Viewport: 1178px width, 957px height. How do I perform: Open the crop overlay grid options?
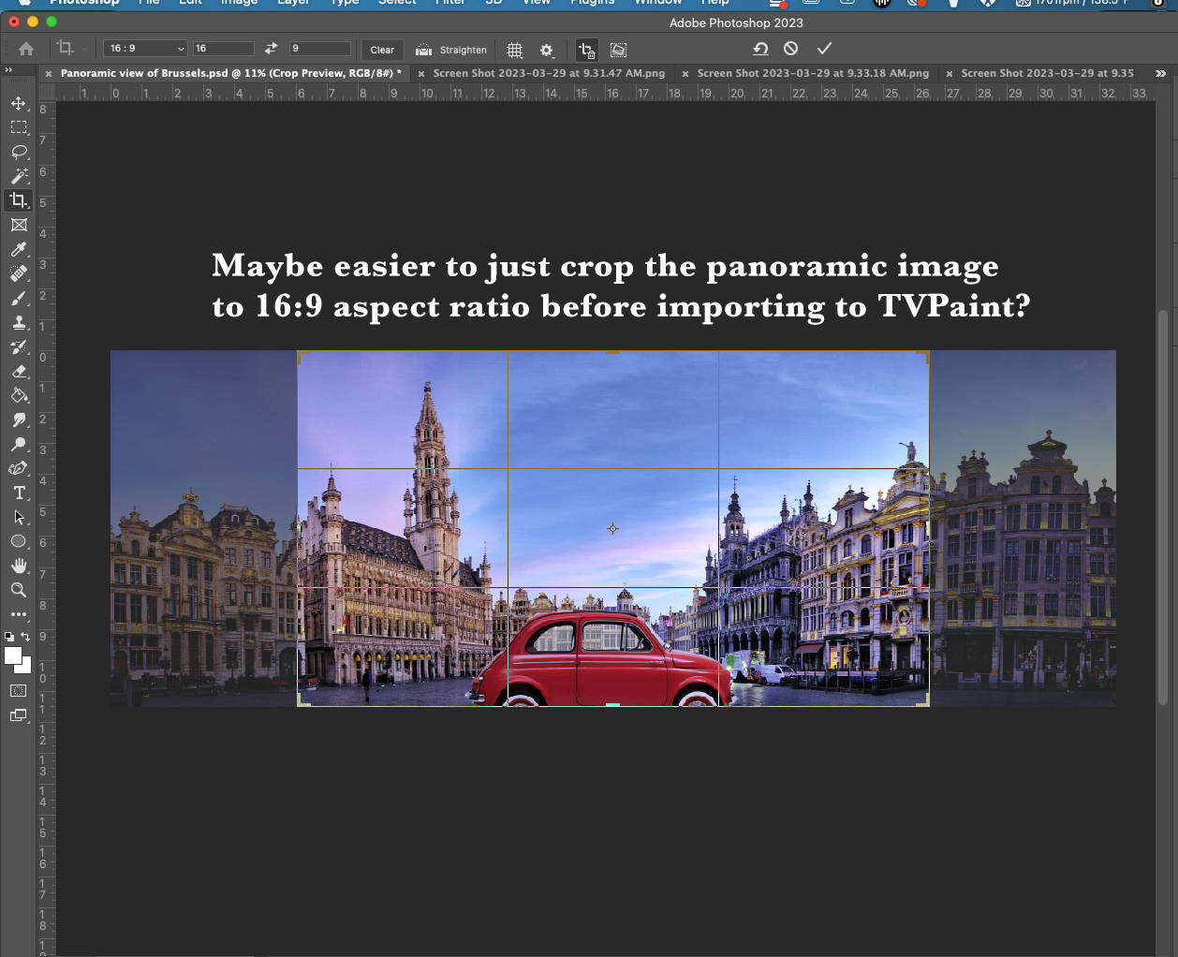(515, 50)
